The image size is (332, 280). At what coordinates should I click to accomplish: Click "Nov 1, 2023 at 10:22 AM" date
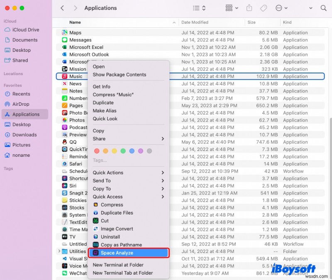(208, 47)
